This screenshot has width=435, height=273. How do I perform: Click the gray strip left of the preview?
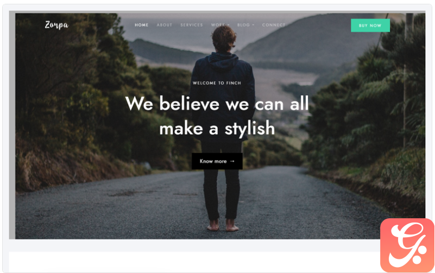click(x=12, y=126)
